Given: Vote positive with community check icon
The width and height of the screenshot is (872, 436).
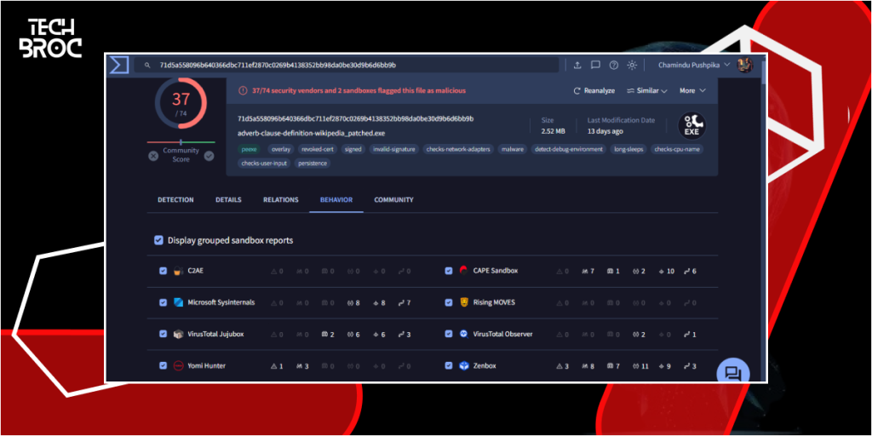Looking at the screenshot, I should (x=209, y=157).
